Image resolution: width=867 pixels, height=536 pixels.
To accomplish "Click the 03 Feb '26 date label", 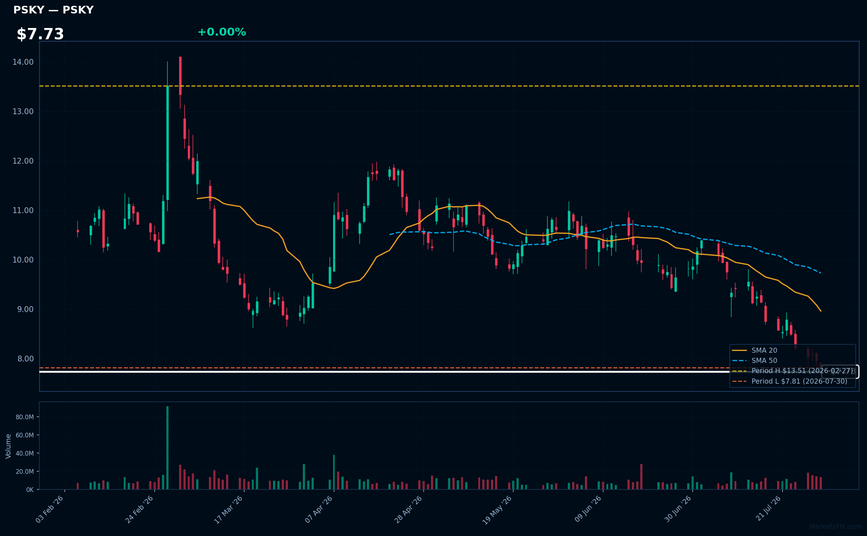I will (50, 509).
